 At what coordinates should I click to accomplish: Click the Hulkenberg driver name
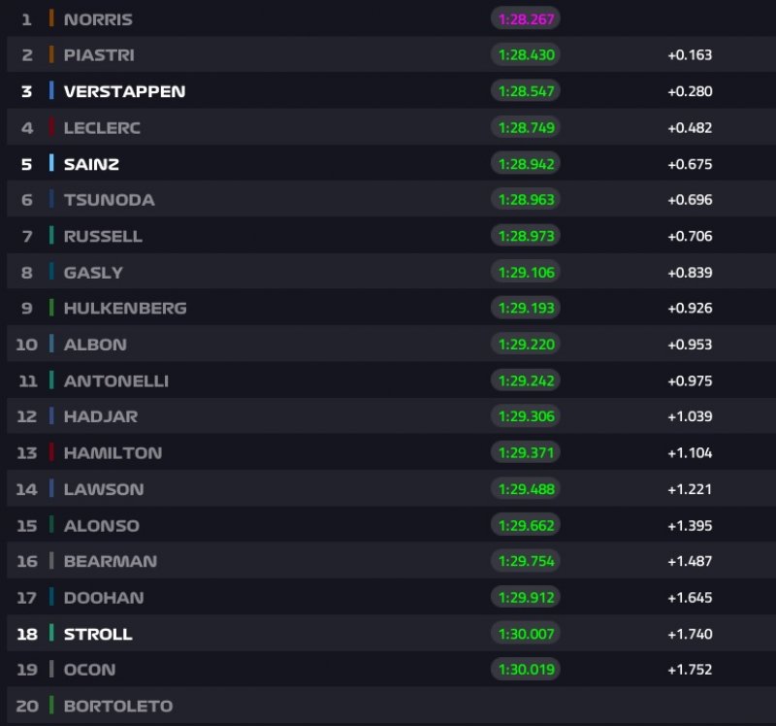(124, 308)
